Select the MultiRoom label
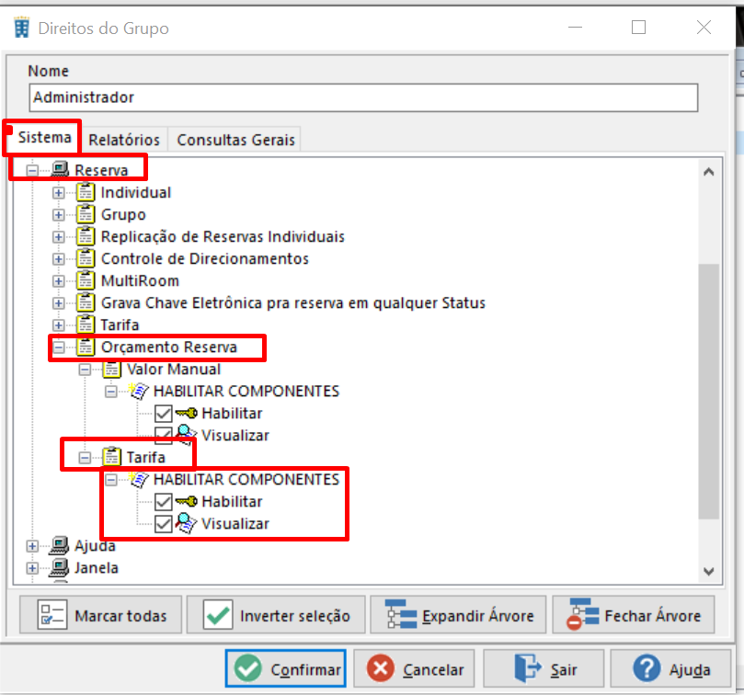744x695 pixels. tap(140, 280)
